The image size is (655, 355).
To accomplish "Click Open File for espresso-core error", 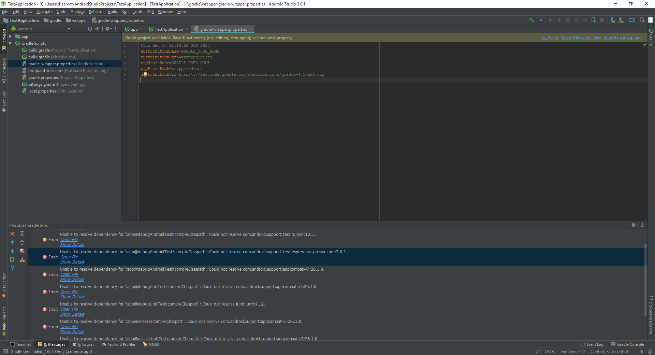I will [x=69, y=257].
